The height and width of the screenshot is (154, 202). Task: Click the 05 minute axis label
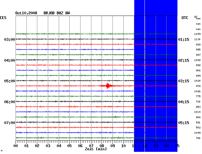69,146
